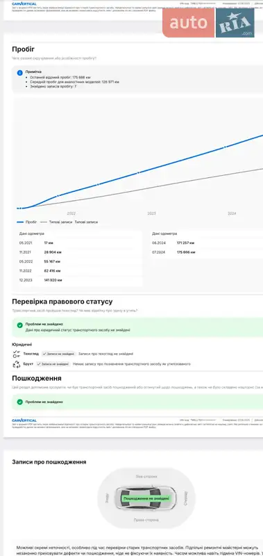Click the 'Пробіг' section heading
The width and height of the screenshot is (263, 556).
(x=24, y=49)
